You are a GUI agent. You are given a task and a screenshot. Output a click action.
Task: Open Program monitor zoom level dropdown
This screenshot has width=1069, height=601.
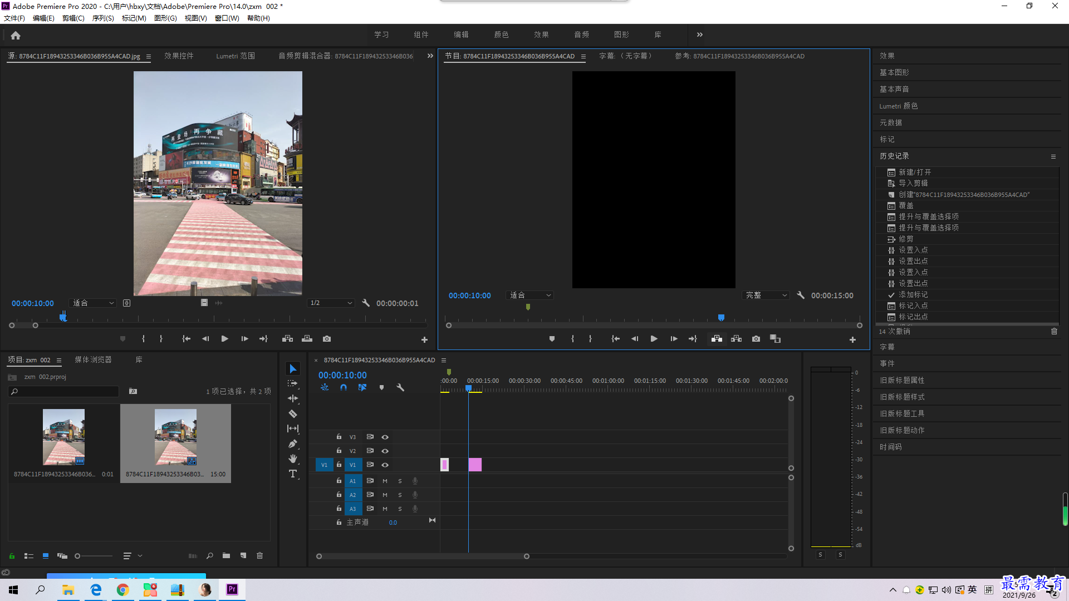coord(529,295)
